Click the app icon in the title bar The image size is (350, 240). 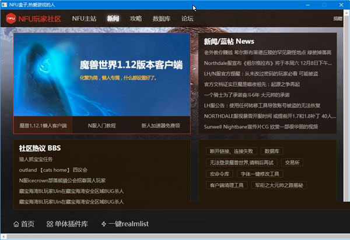[4, 5]
